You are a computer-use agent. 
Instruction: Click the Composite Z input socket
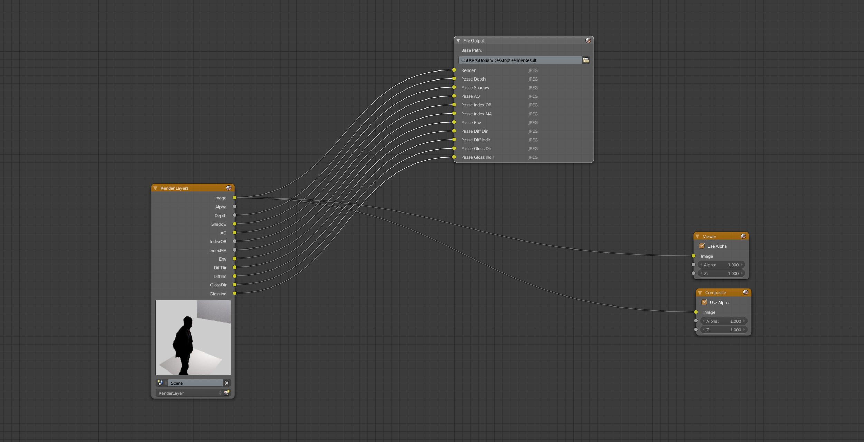click(696, 329)
